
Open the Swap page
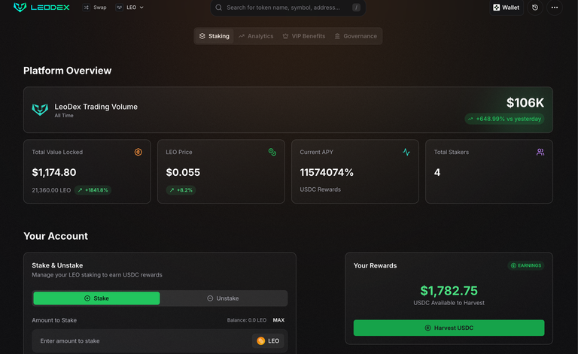tap(95, 8)
